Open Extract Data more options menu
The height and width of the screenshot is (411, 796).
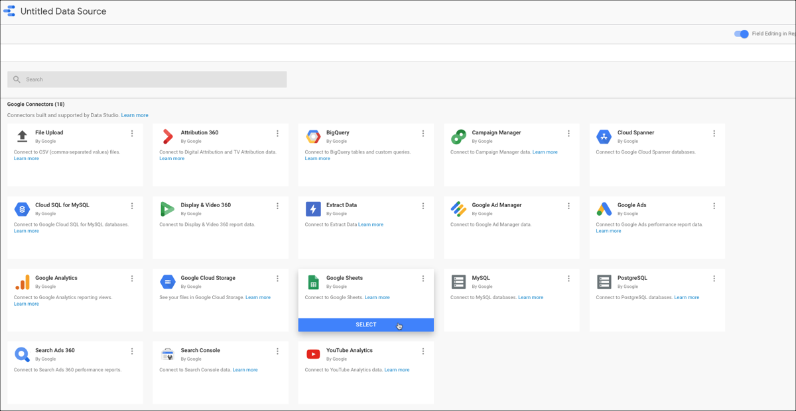click(x=423, y=206)
